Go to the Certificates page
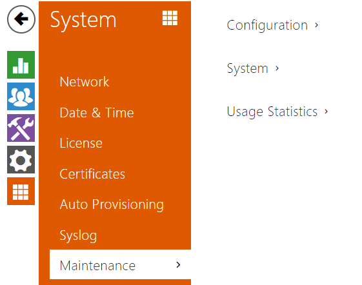 click(92, 173)
